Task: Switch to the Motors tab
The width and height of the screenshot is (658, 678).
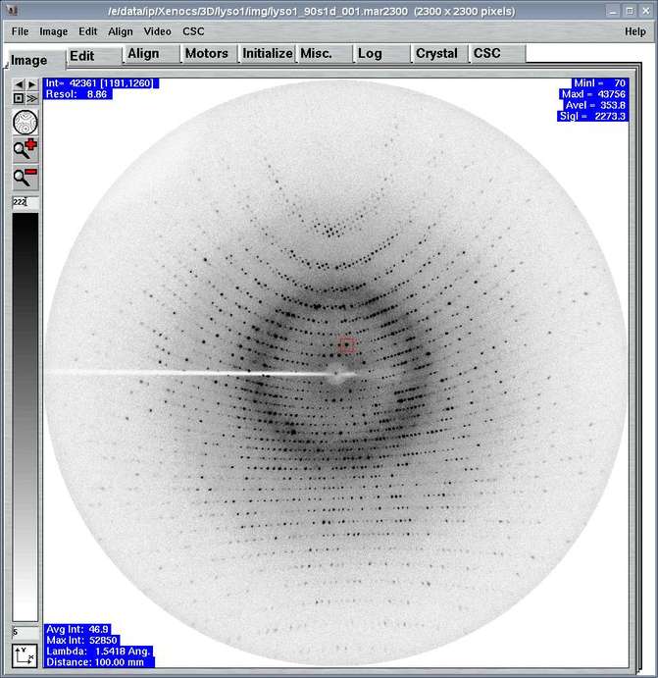Action: [x=206, y=54]
